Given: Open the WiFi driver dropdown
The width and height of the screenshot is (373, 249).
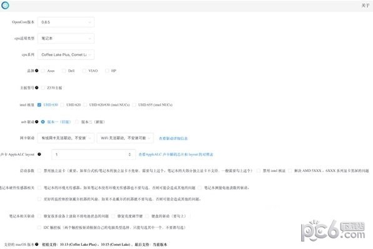Looking at the screenshot, I should 125,138.
